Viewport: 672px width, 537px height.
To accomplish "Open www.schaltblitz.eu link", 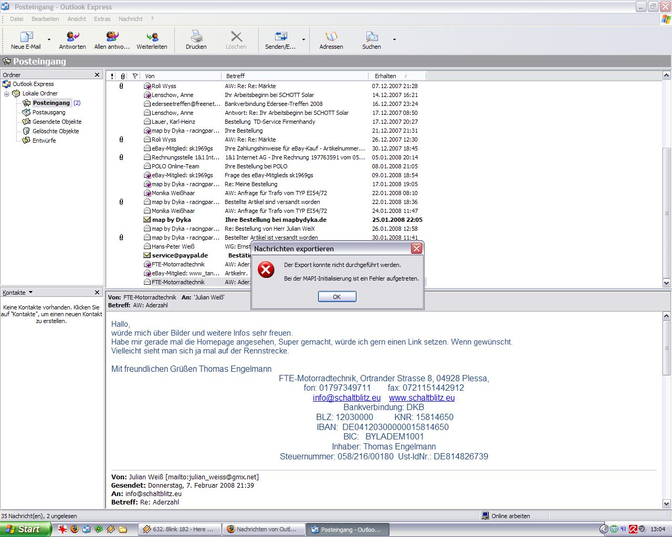I will point(422,398).
